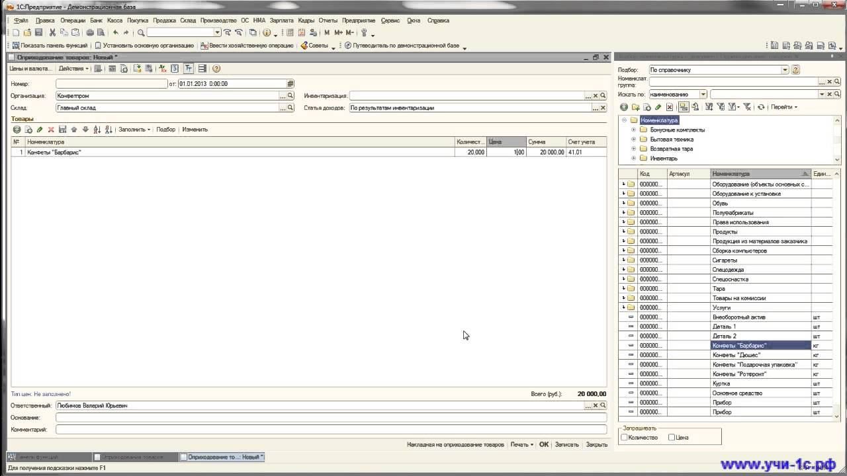Click the edit pencil icon in Товары toolbar
The width and height of the screenshot is (847, 476).
(40, 130)
